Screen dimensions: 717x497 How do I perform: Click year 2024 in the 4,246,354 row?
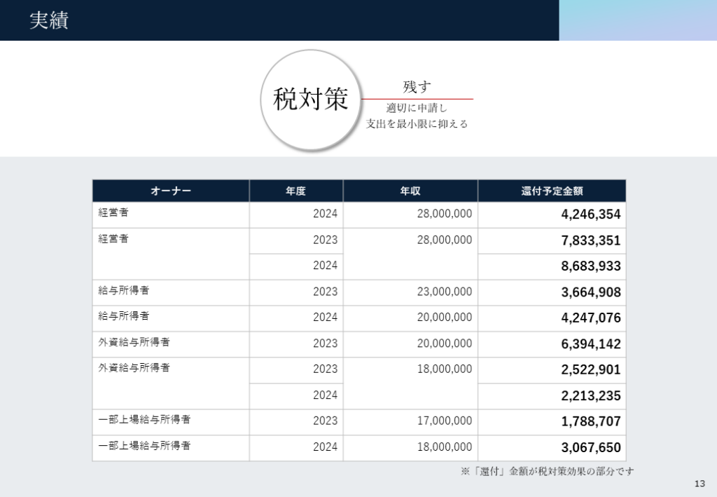click(x=325, y=214)
